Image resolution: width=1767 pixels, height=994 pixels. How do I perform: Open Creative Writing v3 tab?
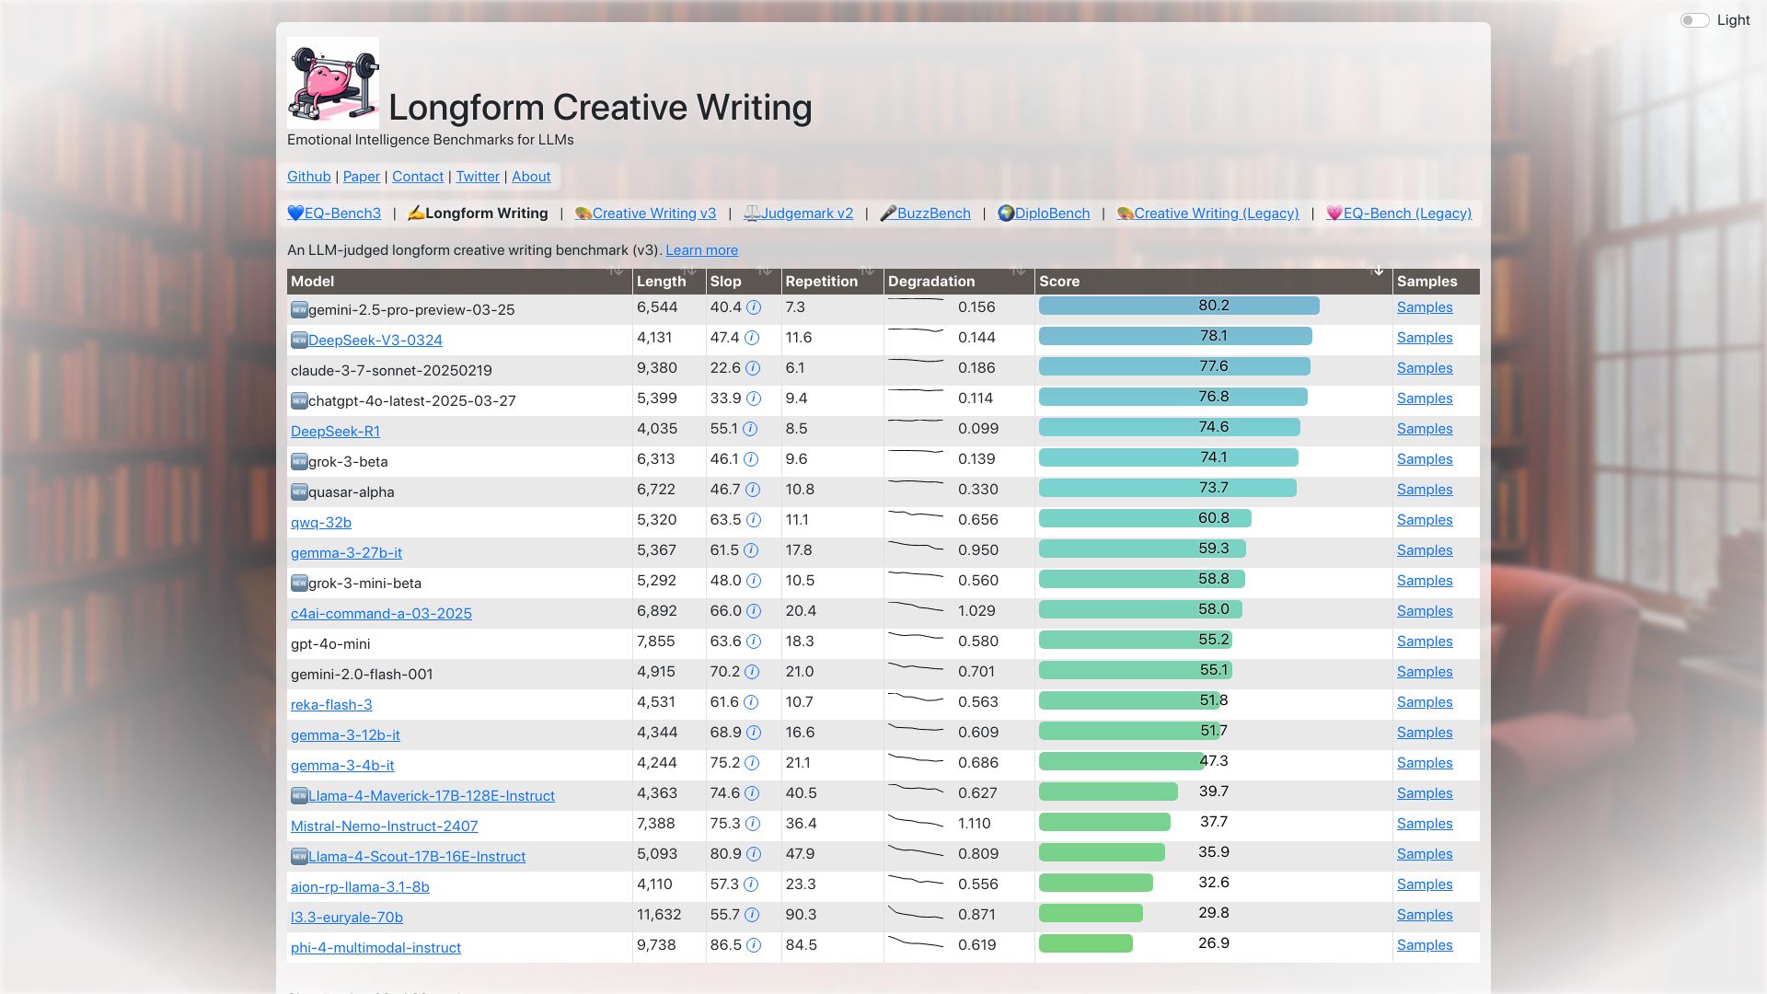click(645, 214)
